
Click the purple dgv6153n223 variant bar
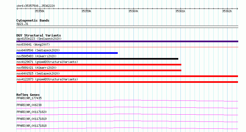[127, 41]
